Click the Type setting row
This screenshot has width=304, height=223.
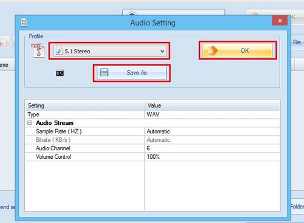153,115
